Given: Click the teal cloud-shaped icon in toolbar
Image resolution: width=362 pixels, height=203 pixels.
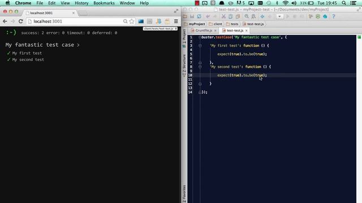Looking at the screenshot, I should click(325, 16).
